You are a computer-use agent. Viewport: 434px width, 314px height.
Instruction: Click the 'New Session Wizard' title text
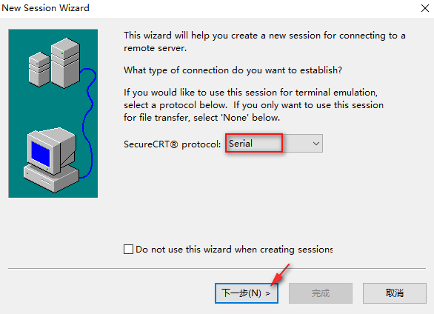(45, 8)
